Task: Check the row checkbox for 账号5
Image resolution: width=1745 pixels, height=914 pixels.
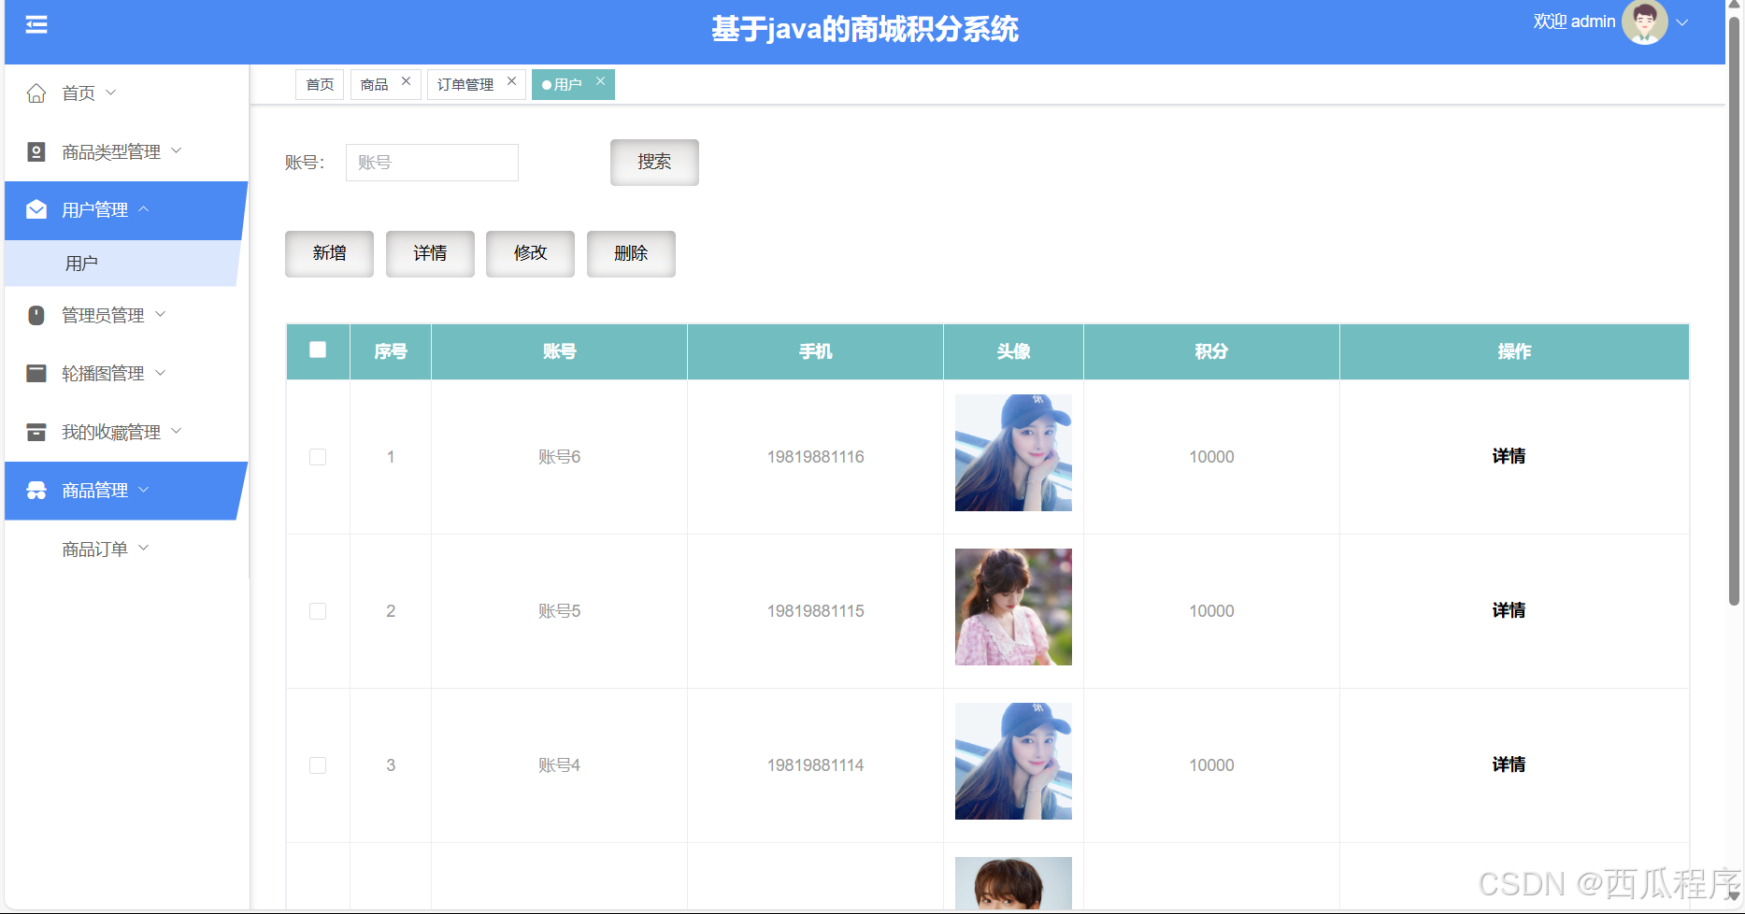Action: [x=318, y=611]
